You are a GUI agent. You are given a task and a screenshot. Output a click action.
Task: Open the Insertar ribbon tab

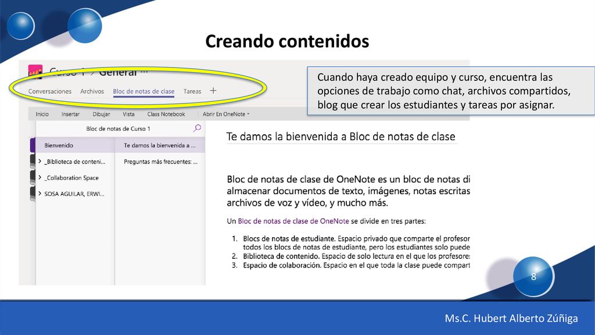[70, 114]
